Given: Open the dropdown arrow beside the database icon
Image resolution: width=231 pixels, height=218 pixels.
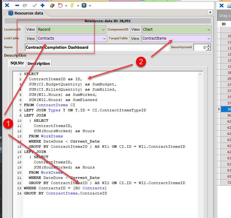Looking at the screenshot, I should pos(90,6).
